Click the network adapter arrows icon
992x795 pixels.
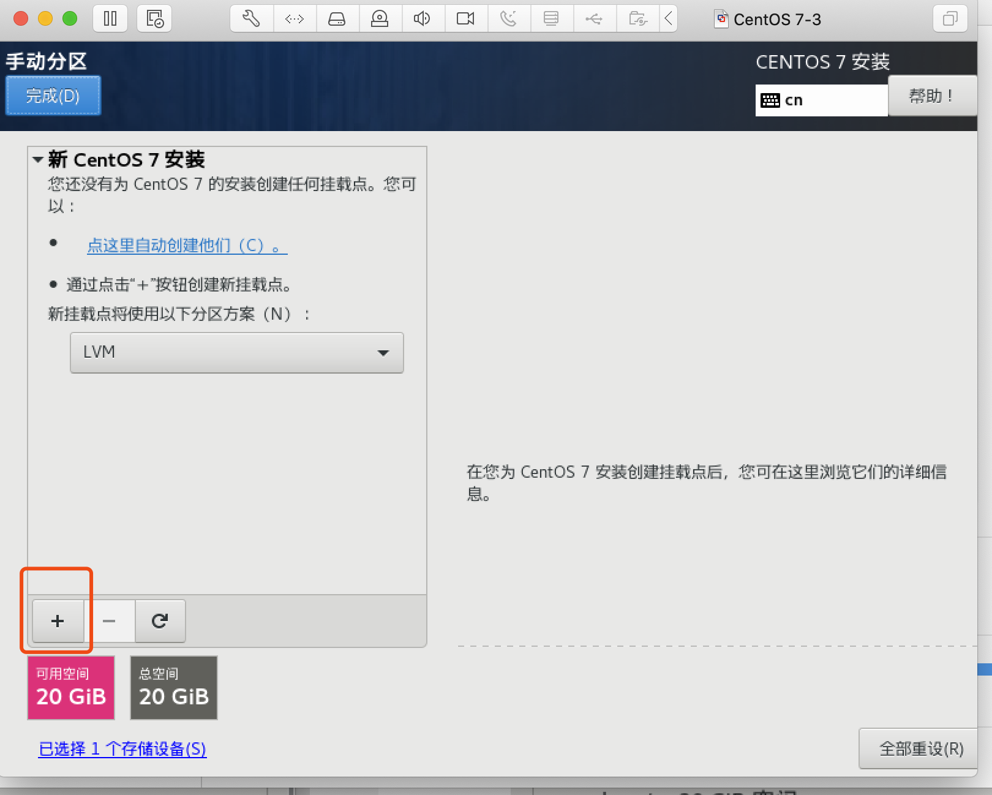coord(295,19)
